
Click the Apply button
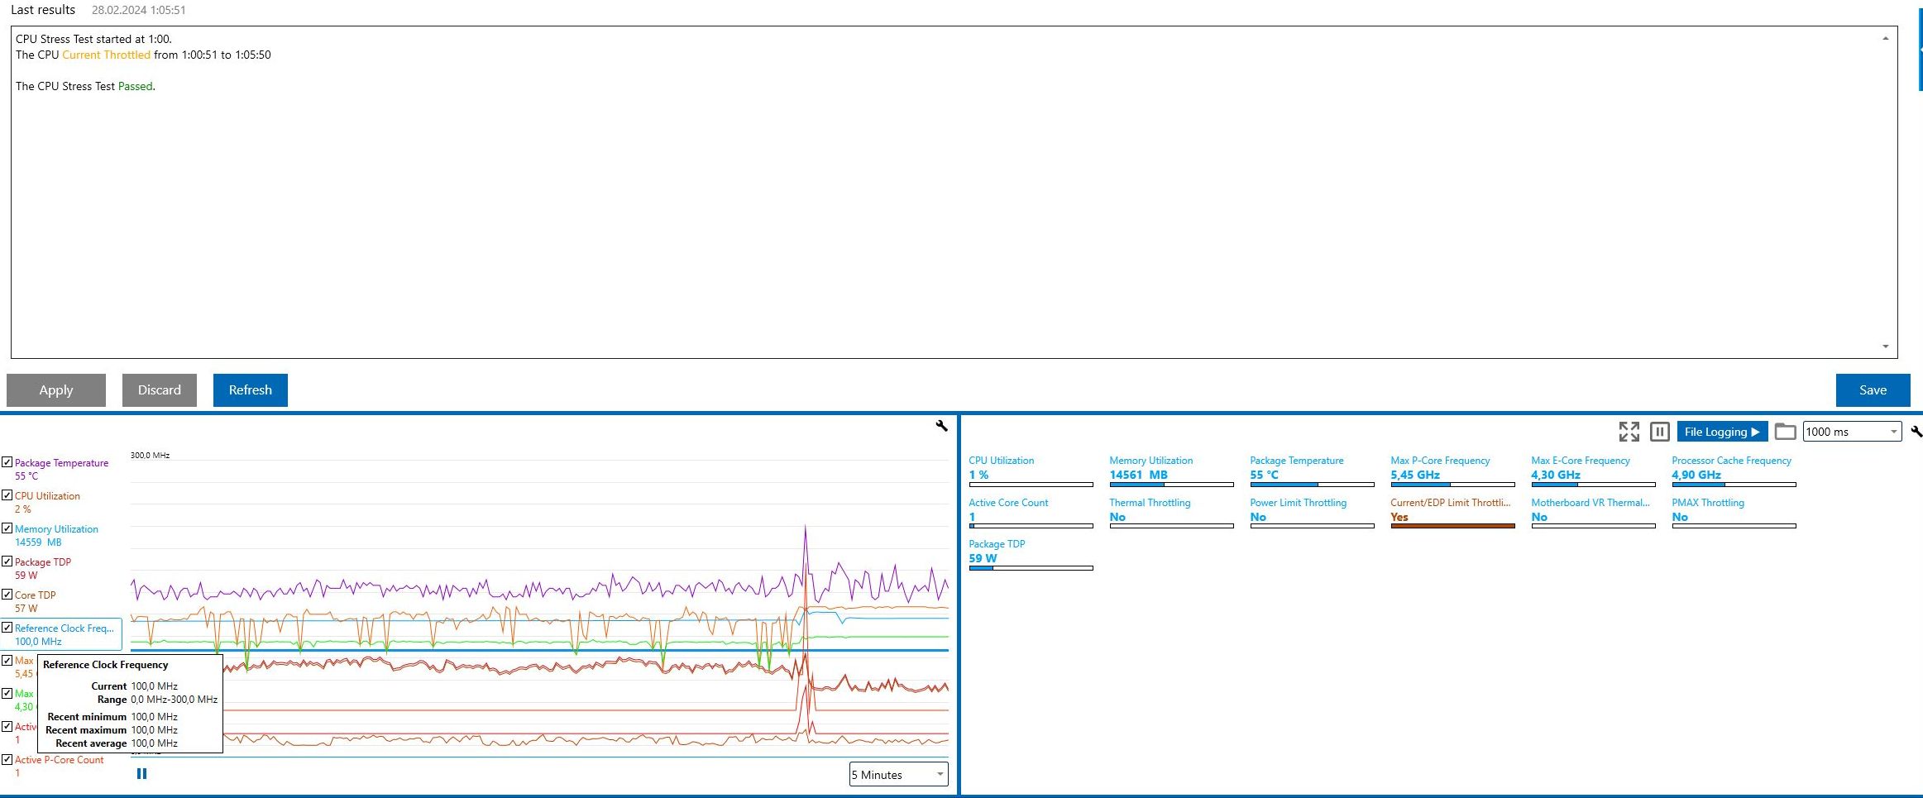coord(56,390)
